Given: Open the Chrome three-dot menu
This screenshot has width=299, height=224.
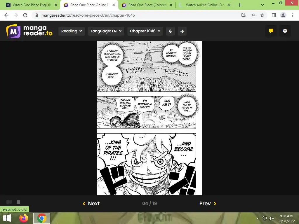Looking at the screenshot, I should [293, 15].
